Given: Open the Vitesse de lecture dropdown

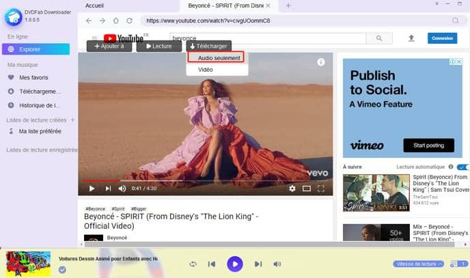Looking at the screenshot, I should [419, 264].
